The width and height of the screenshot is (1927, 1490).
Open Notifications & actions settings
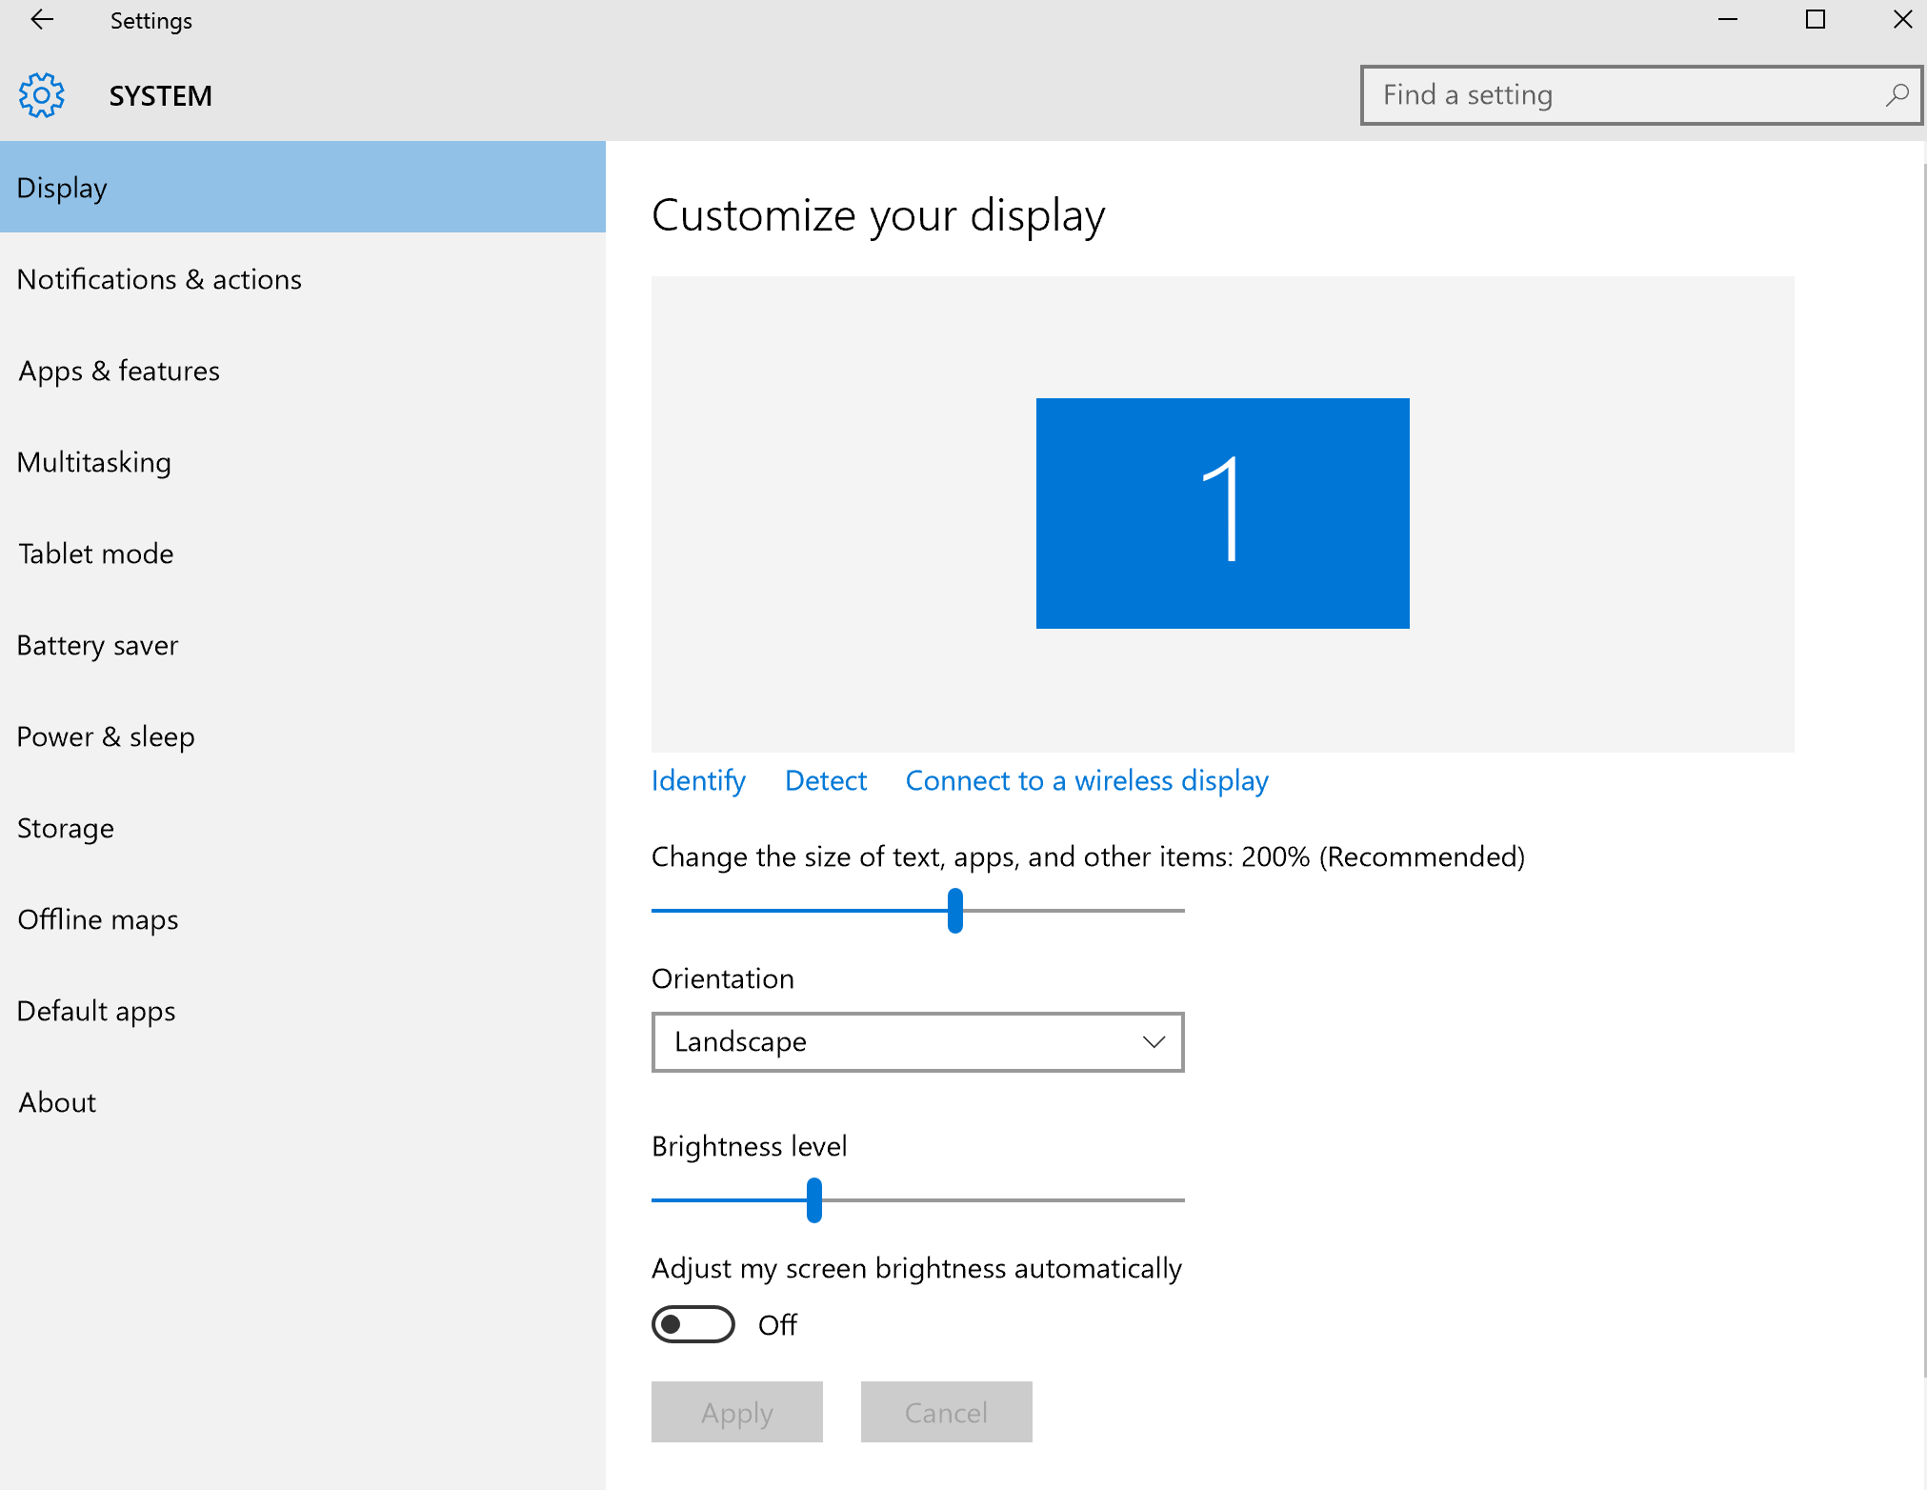pyautogui.click(x=303, y=278)
